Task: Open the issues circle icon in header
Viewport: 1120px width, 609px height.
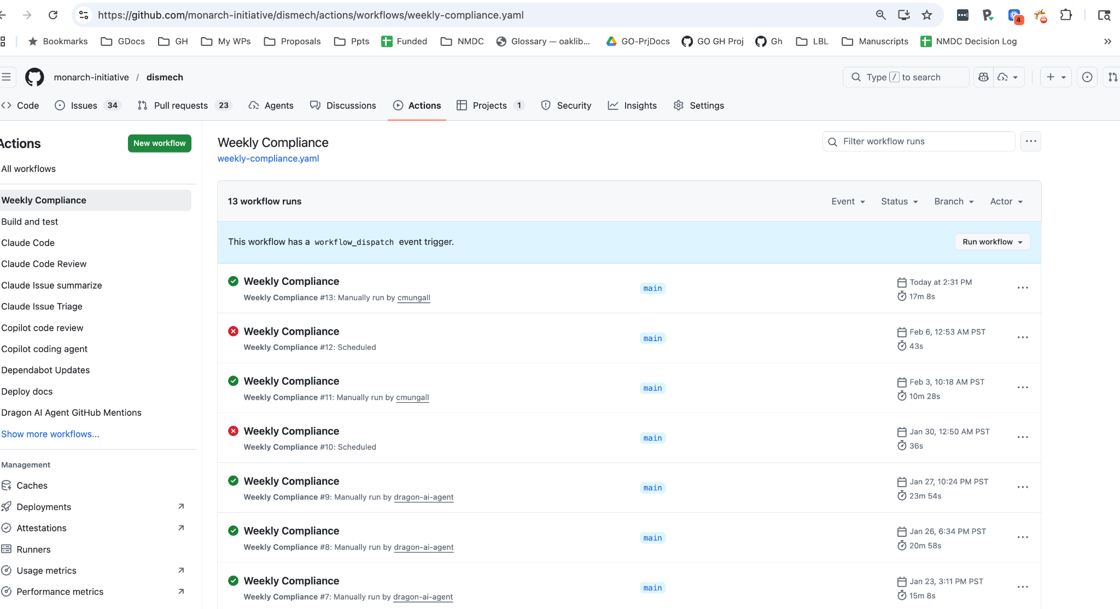Action: point(1087,77)
